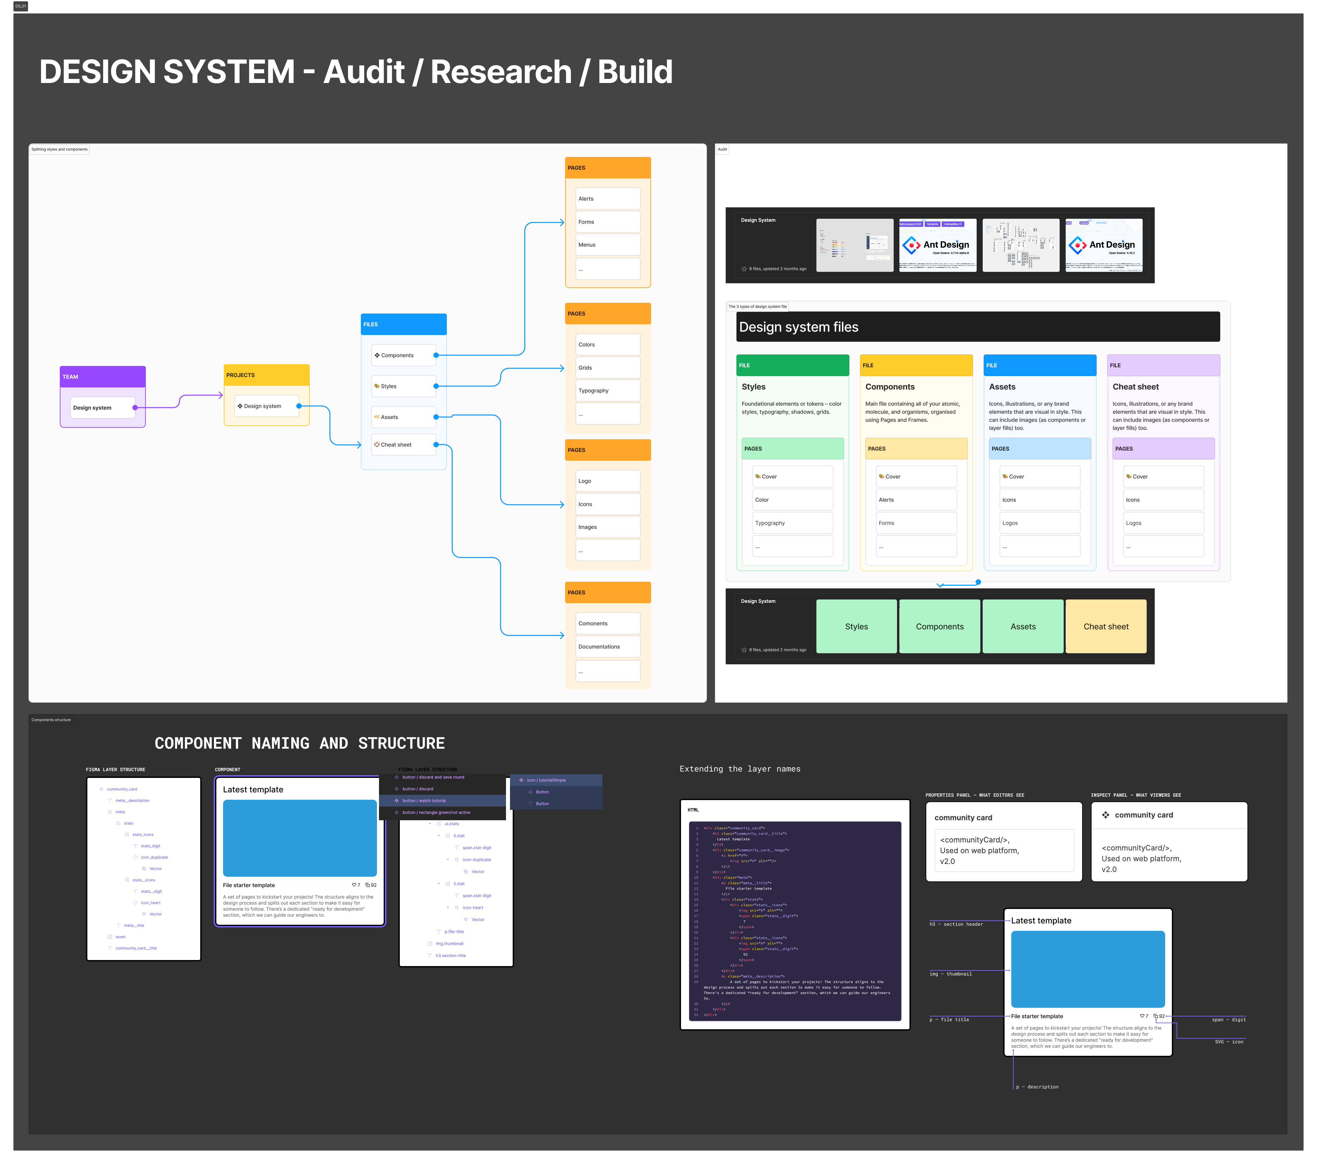Click the star icon in the Styles tiles project card

point(744,650)
